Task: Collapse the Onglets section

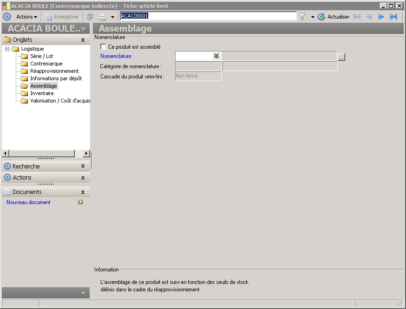Action: [83, 40]
